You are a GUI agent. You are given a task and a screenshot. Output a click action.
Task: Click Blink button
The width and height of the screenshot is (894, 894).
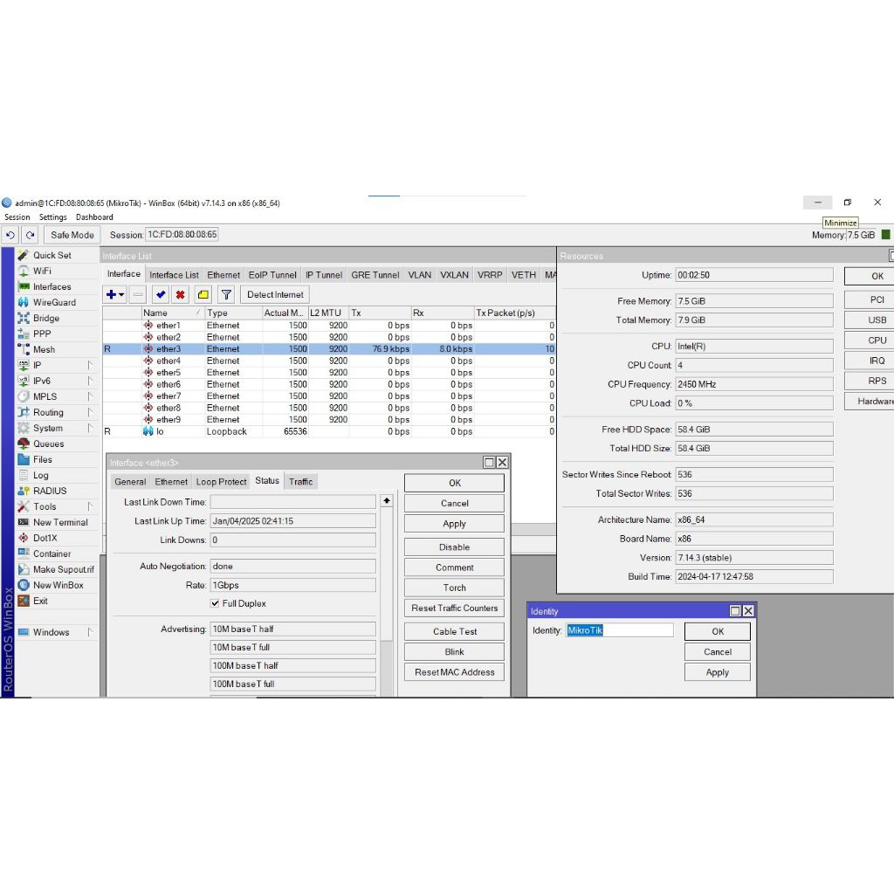point(454,651)
